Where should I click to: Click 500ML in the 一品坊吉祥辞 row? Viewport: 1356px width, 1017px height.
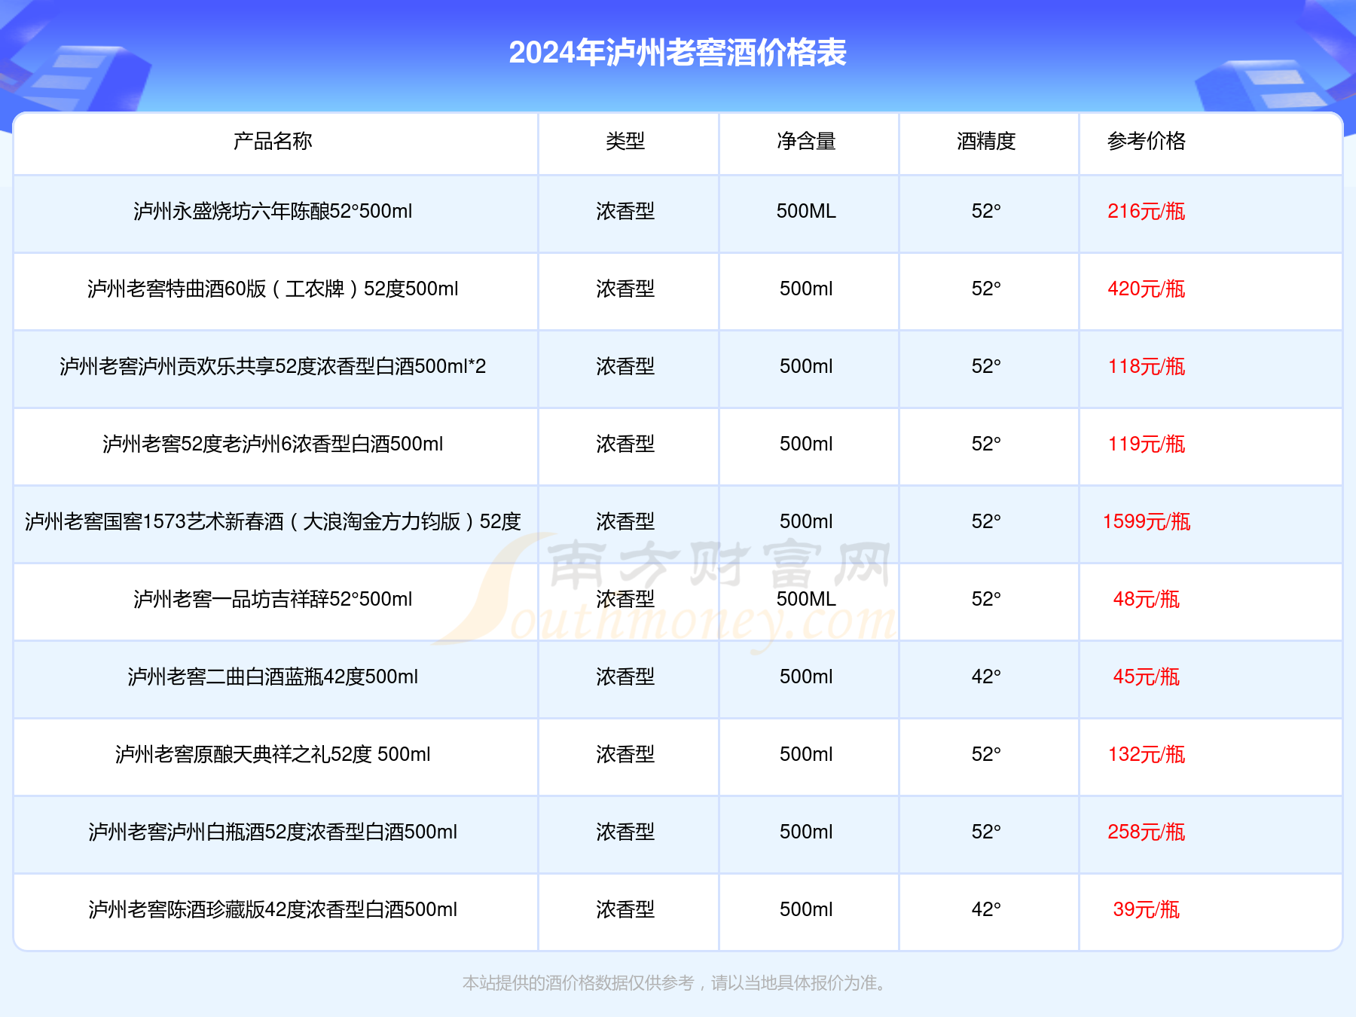point(806,600)
